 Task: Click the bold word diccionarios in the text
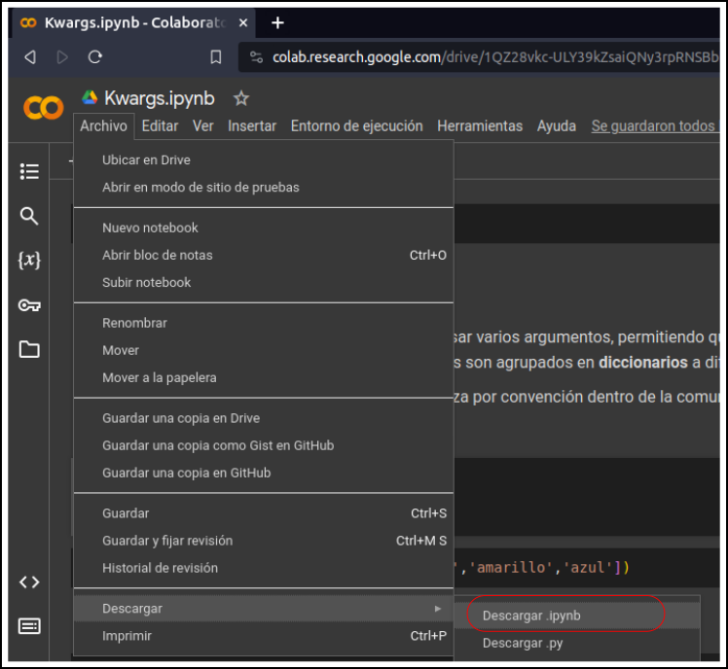coord(643,363)
